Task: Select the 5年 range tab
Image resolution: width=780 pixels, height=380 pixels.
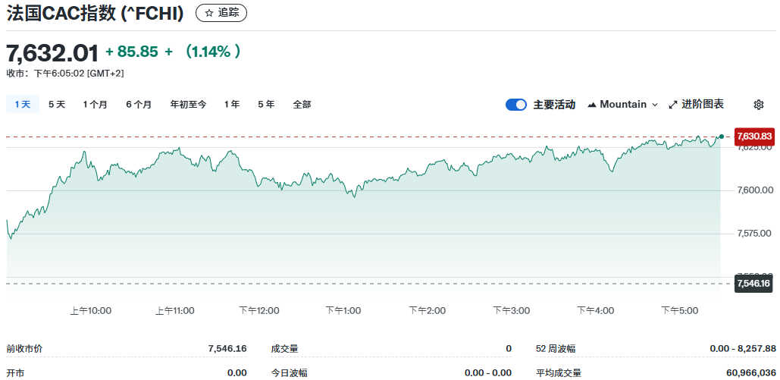Action: (x=266, y=105)
